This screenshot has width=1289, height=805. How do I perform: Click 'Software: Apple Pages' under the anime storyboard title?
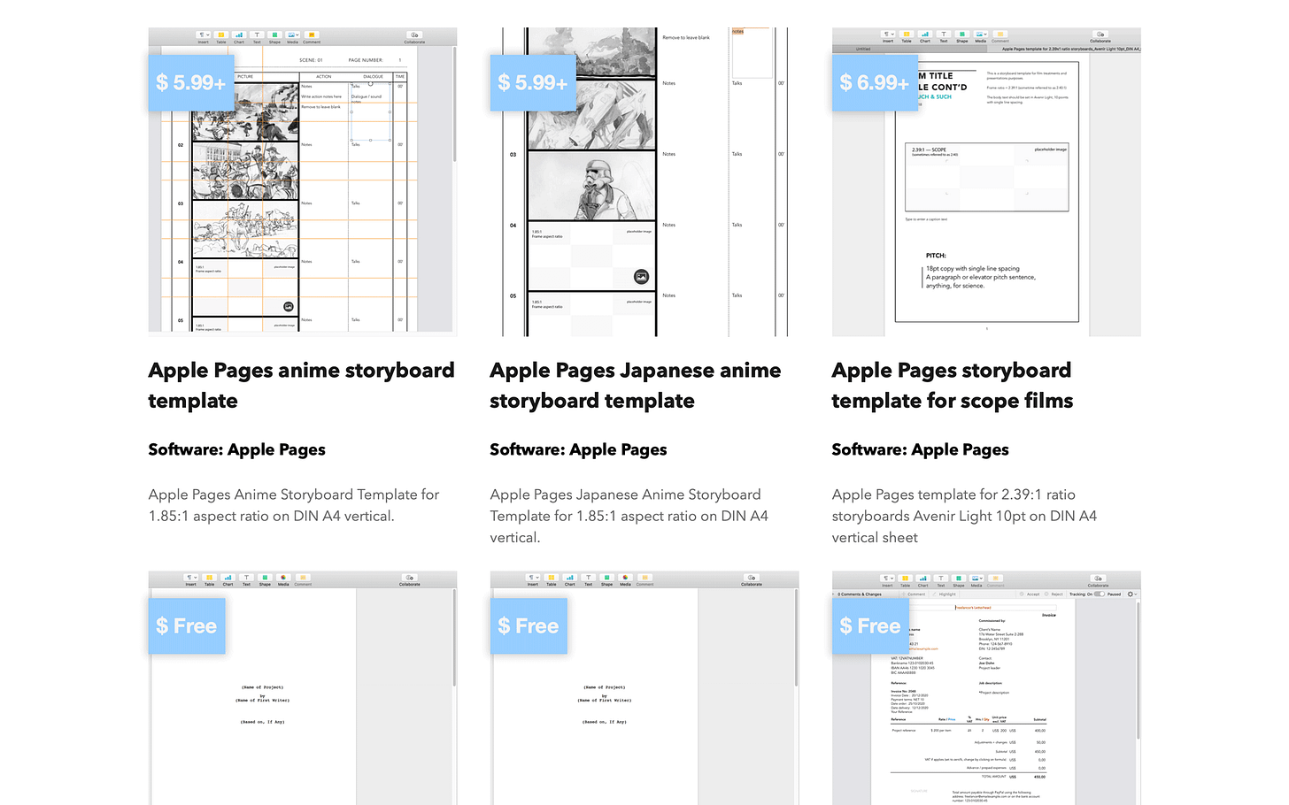tap(237, 449)
